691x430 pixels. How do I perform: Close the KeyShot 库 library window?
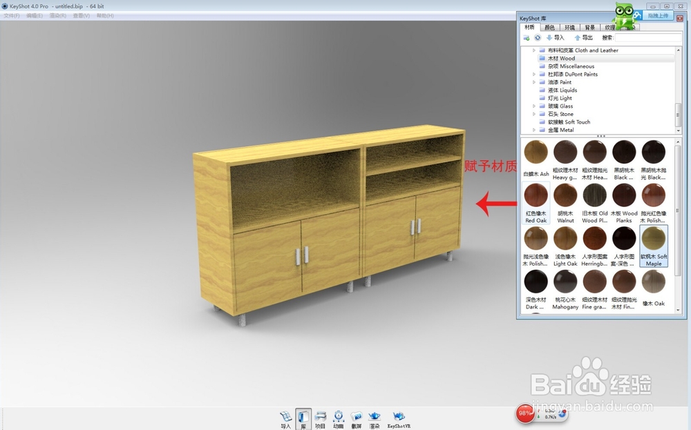tap(679, 18)
